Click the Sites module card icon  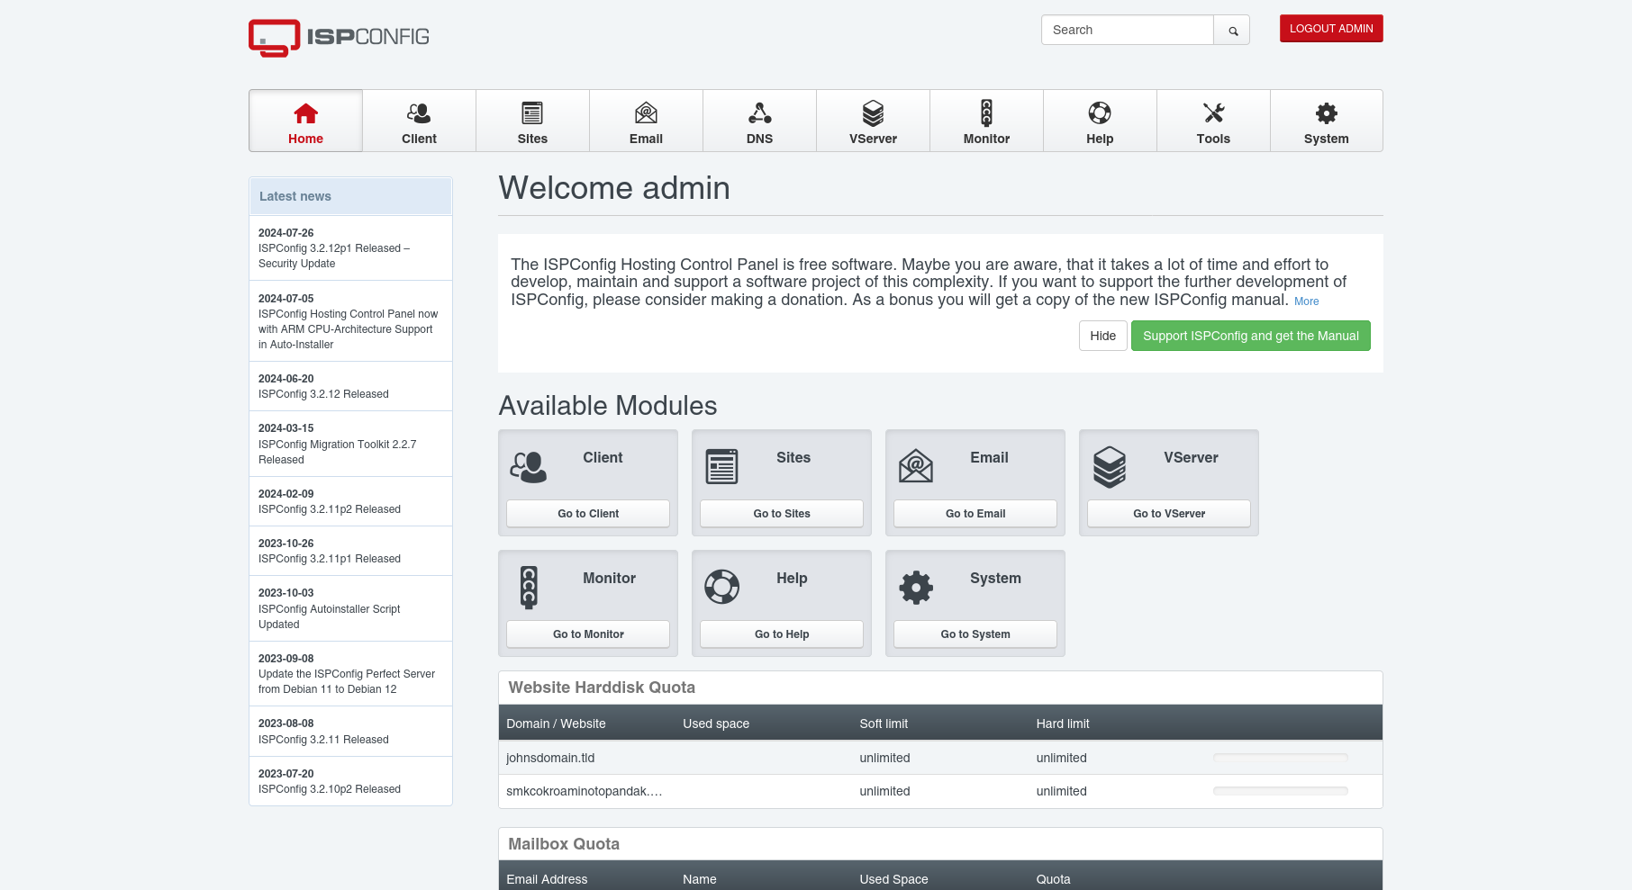(721, 466)
